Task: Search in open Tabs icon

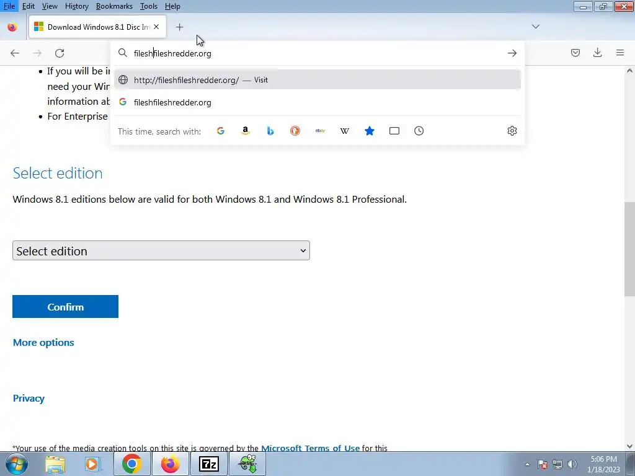Action: [x=394, y=131]
